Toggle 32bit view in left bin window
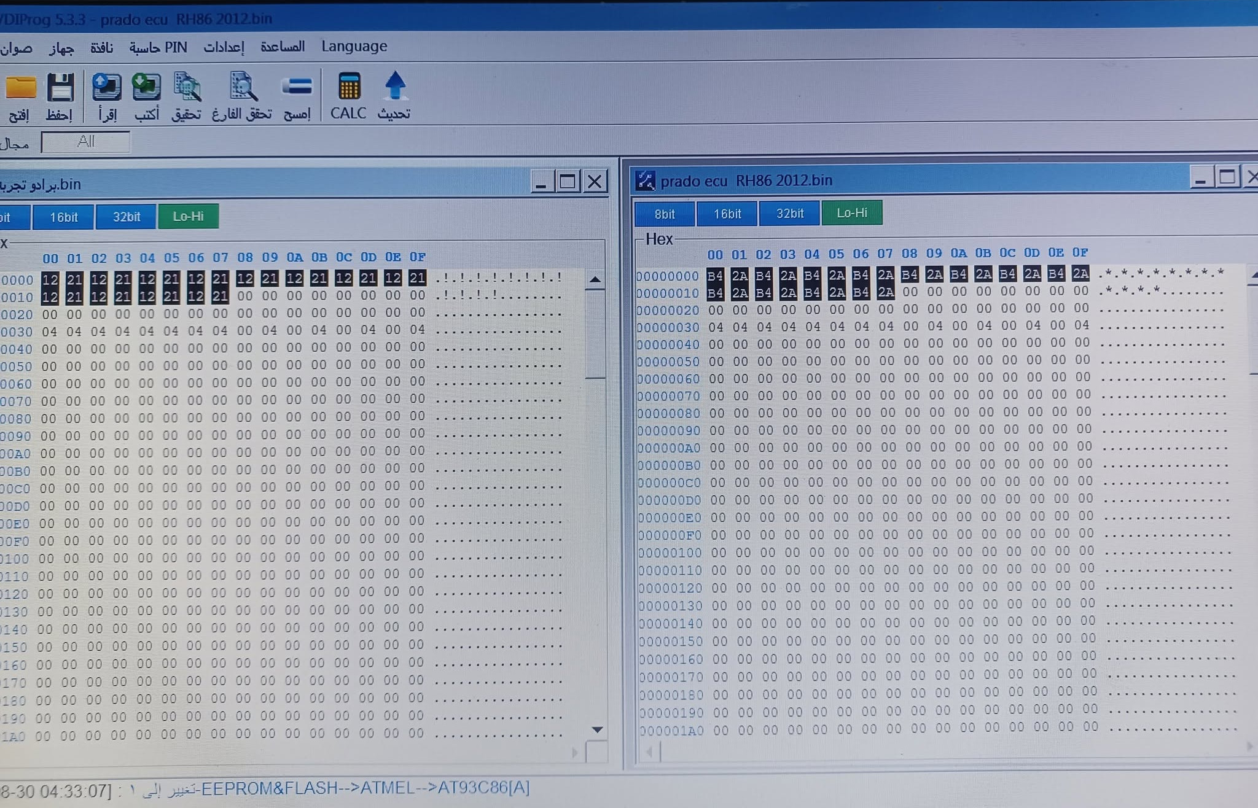Viewport: 1258px width, 808px height. [126, 217]
